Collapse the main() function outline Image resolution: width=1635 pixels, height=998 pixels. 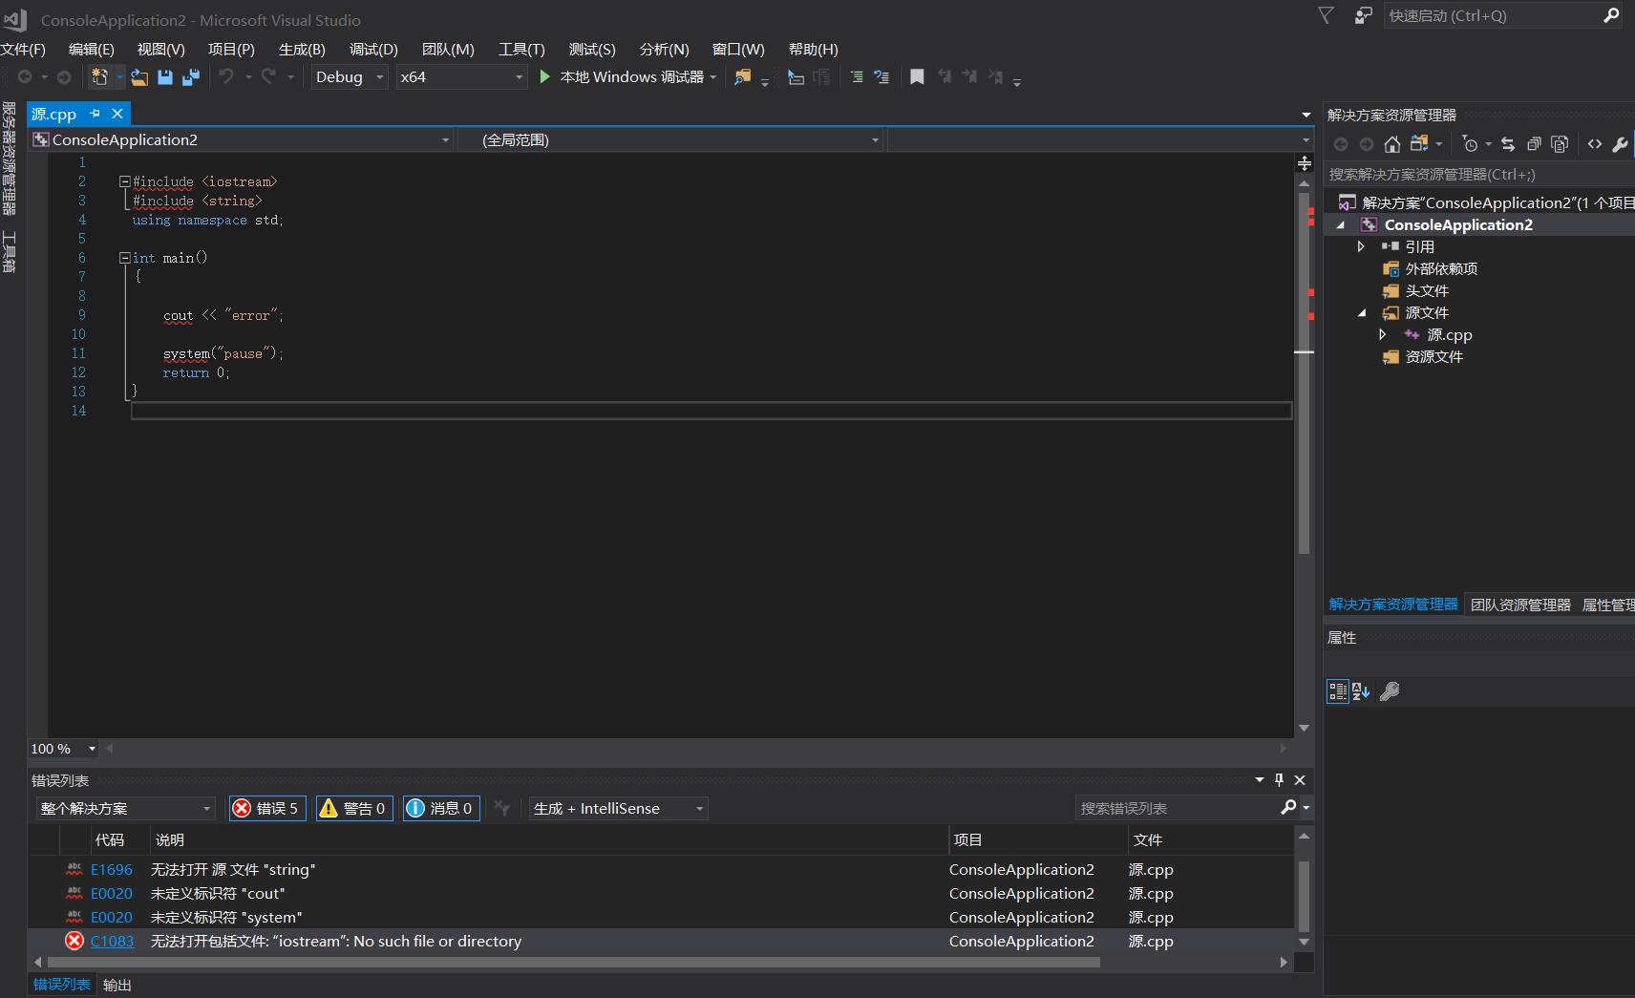click(124, 258)
